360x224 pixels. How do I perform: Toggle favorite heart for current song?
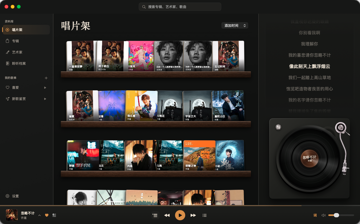(47, 215)
